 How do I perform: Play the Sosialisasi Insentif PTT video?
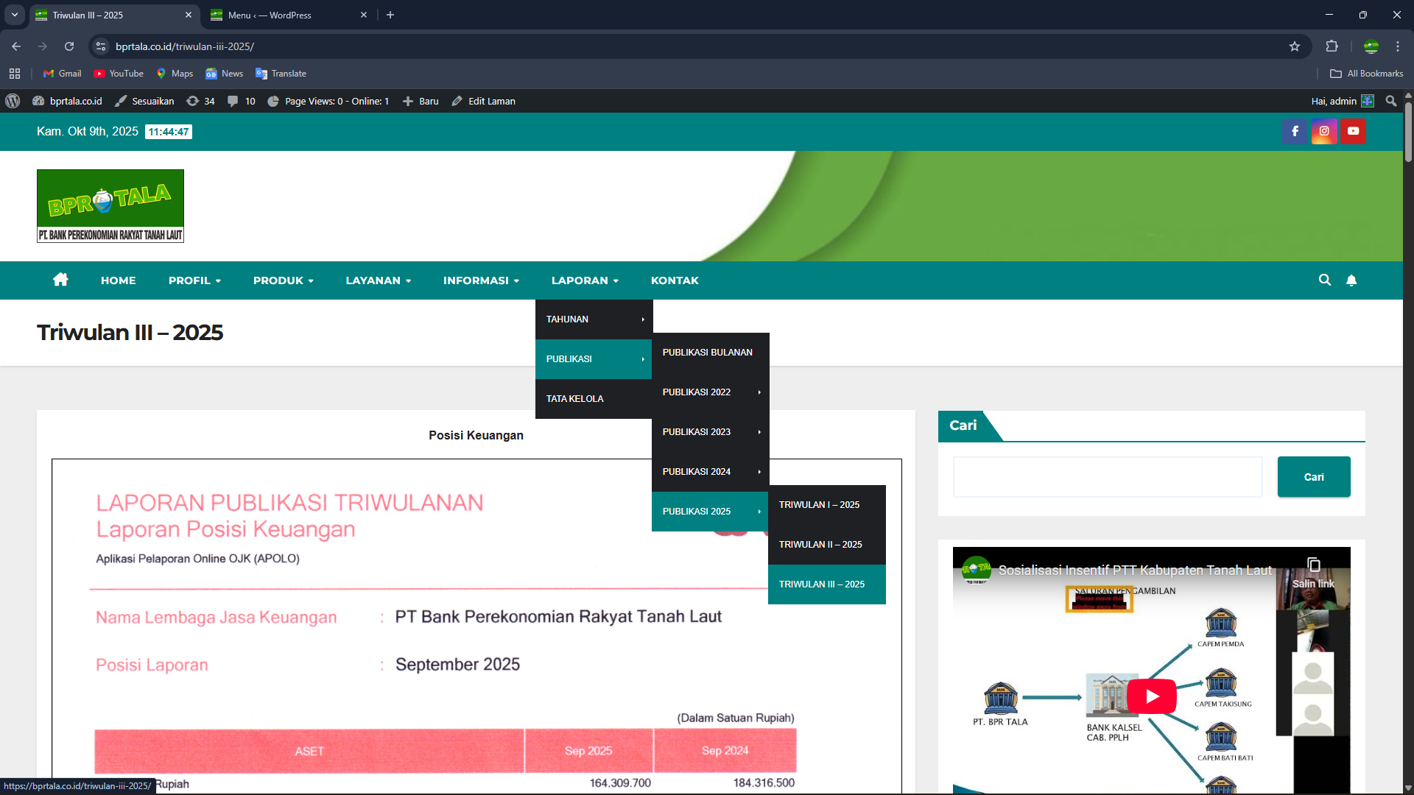(x=1151, y=696)
